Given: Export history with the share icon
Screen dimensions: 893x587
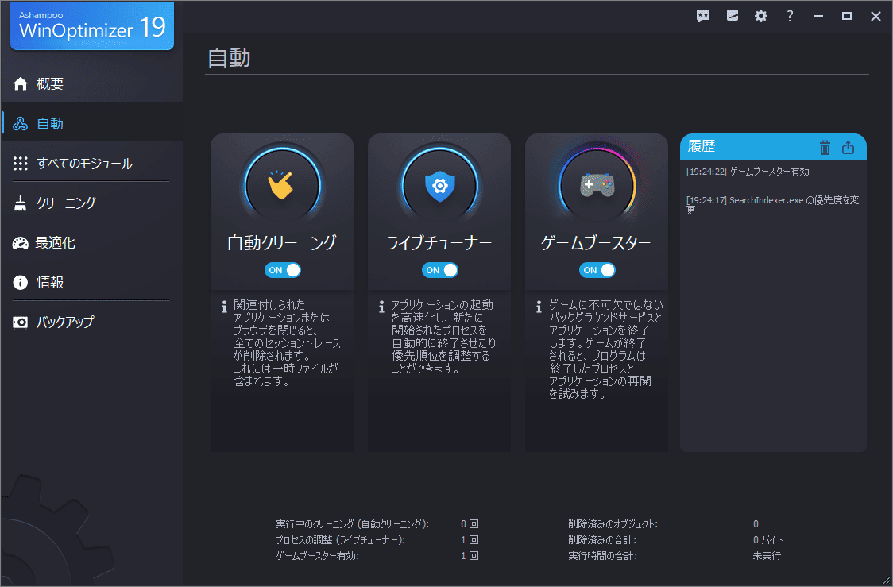Looking at the screenshot, I should tap(848, 148).
